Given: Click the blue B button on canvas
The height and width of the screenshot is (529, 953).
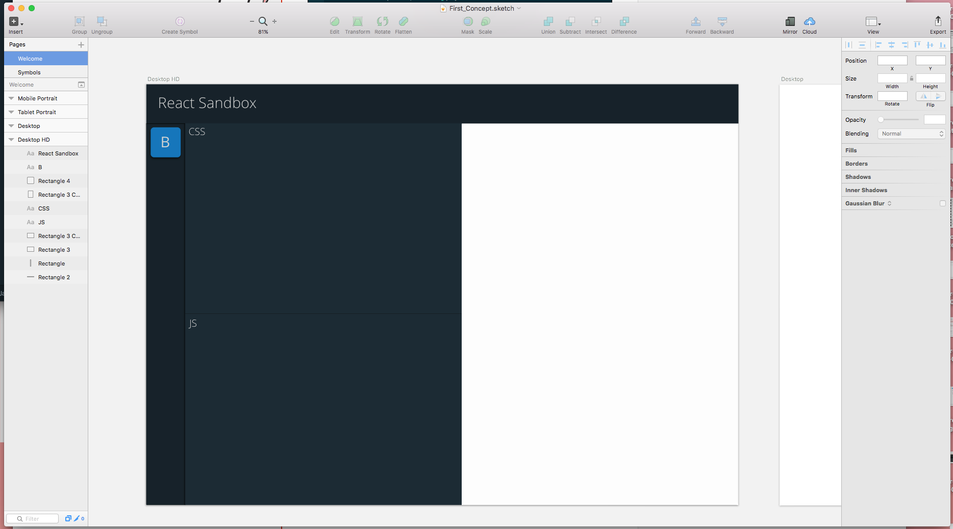Looking at the screenshot, I should coord(165,142).
